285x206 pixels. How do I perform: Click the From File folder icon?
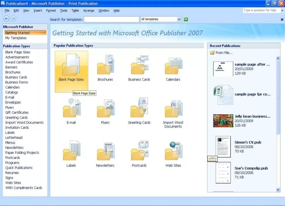click(x=212, y=53)
